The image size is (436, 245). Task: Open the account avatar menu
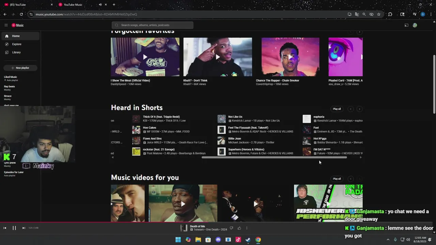(x=415, y=25)
